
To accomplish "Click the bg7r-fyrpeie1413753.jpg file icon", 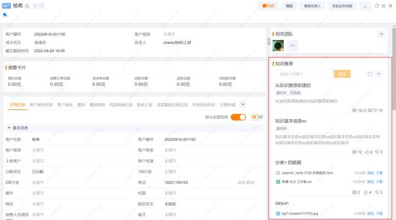I will click(x=278, y=213).
